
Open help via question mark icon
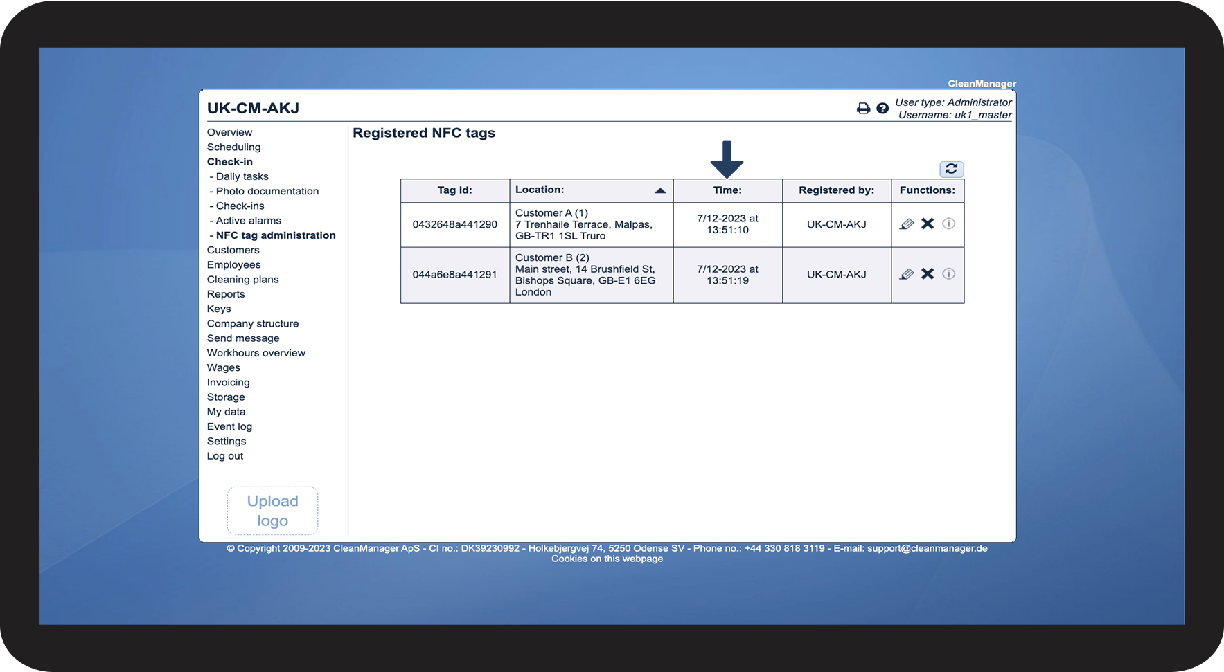pos(882,109)
